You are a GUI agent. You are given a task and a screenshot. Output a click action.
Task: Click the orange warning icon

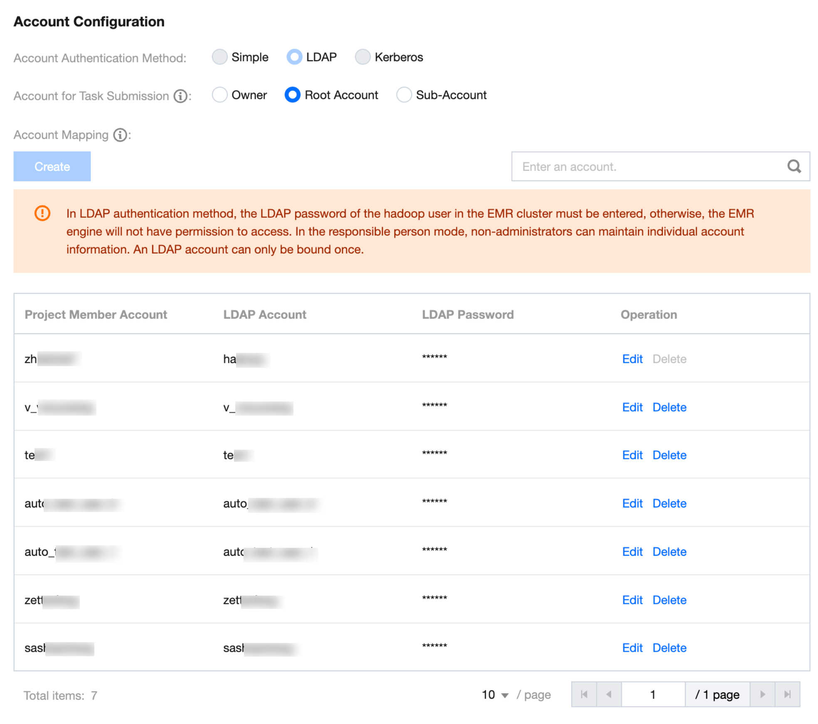tap(42, 213)
